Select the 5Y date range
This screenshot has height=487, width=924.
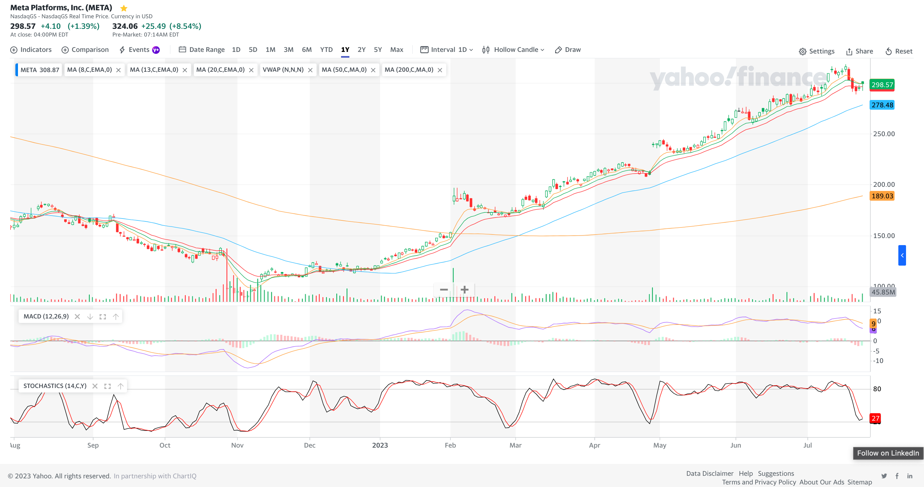[x=378, y=50]
